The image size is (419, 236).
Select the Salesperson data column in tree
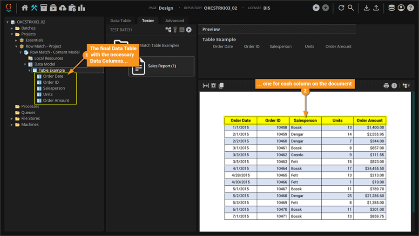tap(54, 88)
